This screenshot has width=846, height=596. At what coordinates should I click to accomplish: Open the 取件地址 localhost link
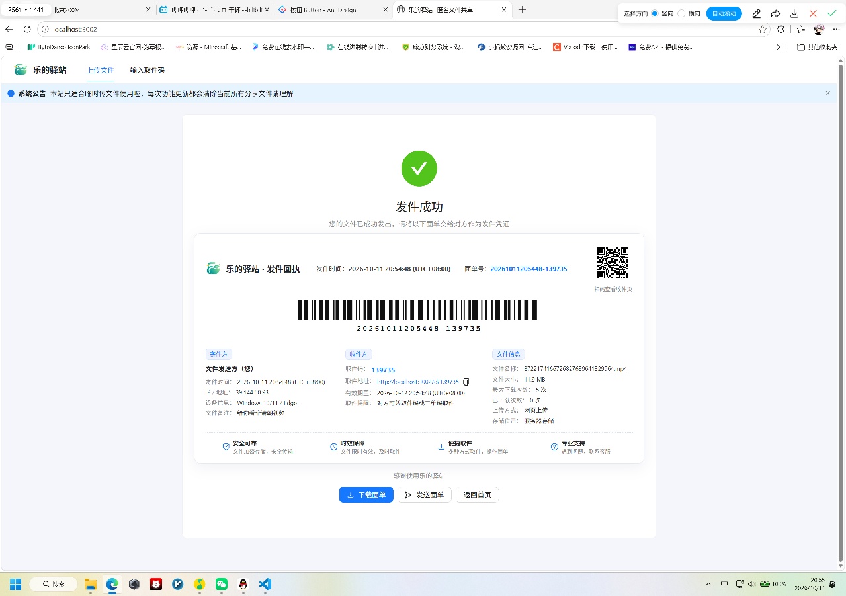[x=418, y=382]
